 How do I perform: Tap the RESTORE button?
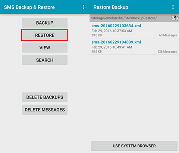[45, 35]
